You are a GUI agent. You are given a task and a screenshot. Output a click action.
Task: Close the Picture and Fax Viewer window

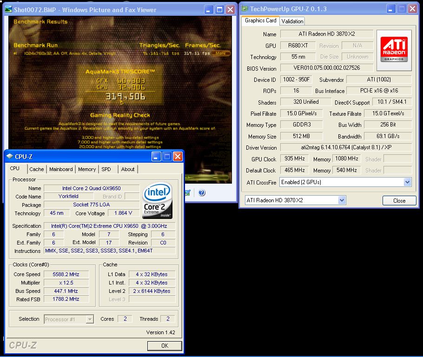(231, 10)
